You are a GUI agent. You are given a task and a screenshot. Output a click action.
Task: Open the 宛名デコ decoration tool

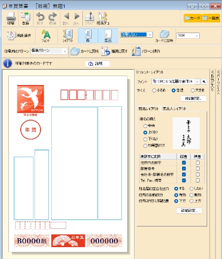tap(103, 18)
